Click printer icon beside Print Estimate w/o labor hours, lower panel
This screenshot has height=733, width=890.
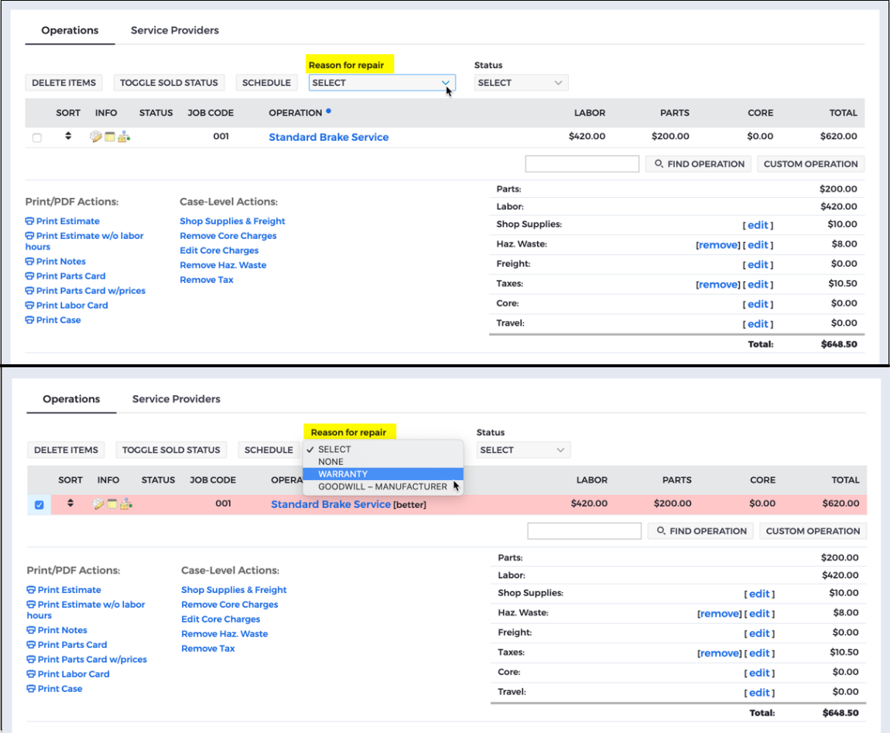31,605
